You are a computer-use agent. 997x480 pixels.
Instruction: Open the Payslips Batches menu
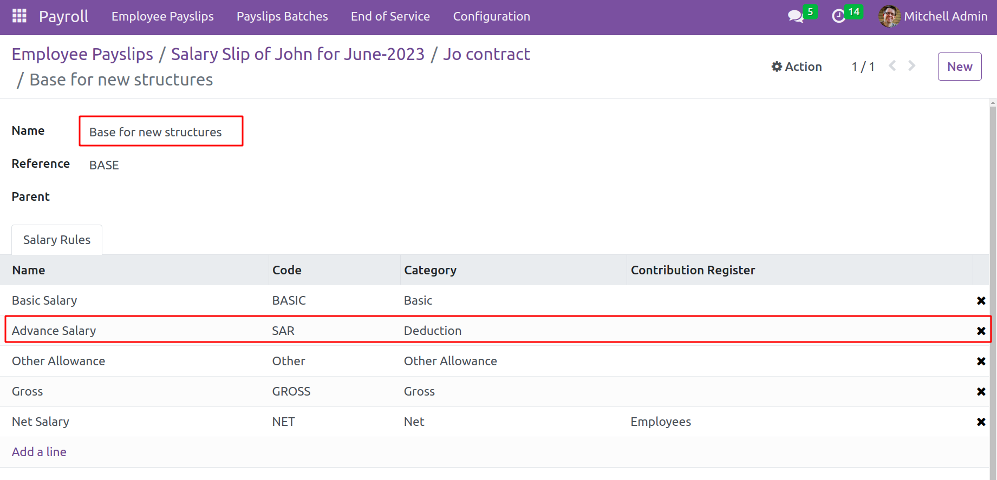coord(282,16)
